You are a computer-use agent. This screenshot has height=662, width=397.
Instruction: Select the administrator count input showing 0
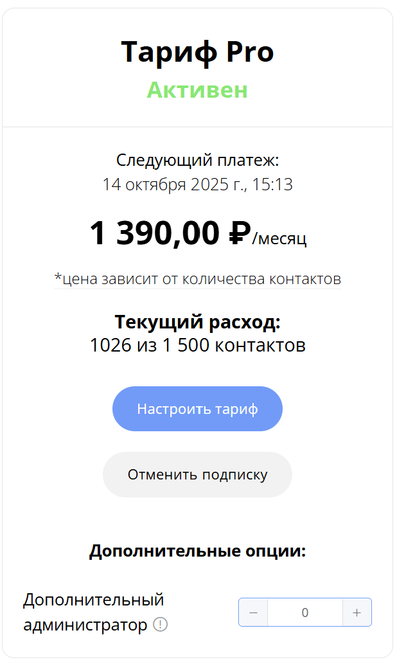click(304, 612)
